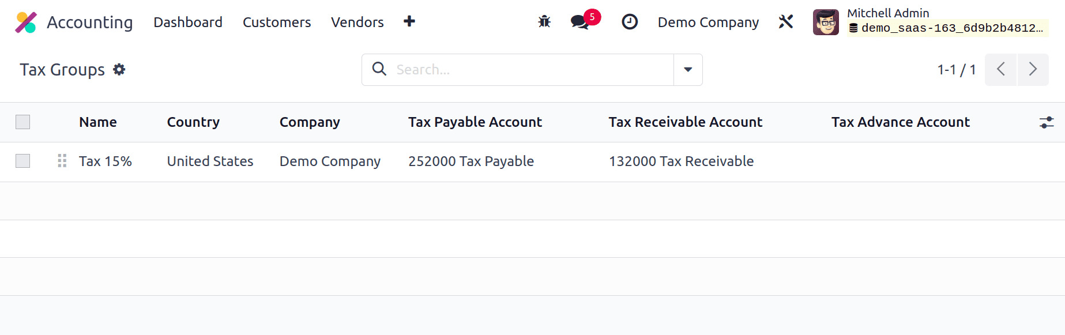1065x335 pixels.
Task: Click the wrench and screwdriver tools icon
Action: [786, 22]
